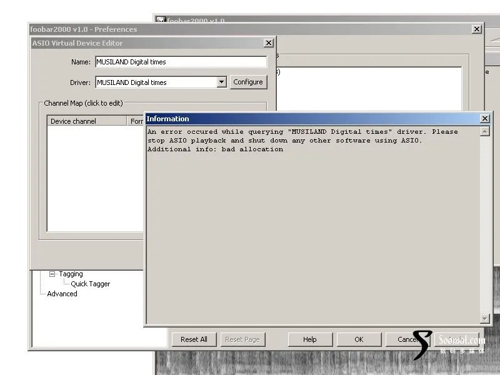Click the Reset Page button
The image size is (500, 375).
click(x=242, y=339)
